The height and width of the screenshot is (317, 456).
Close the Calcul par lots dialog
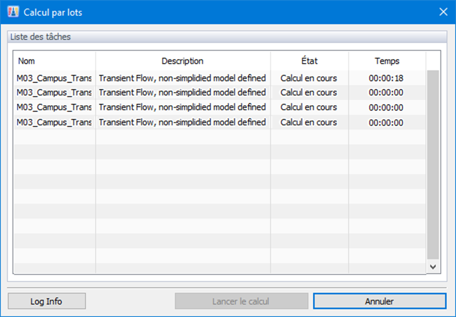coord(443,12)
